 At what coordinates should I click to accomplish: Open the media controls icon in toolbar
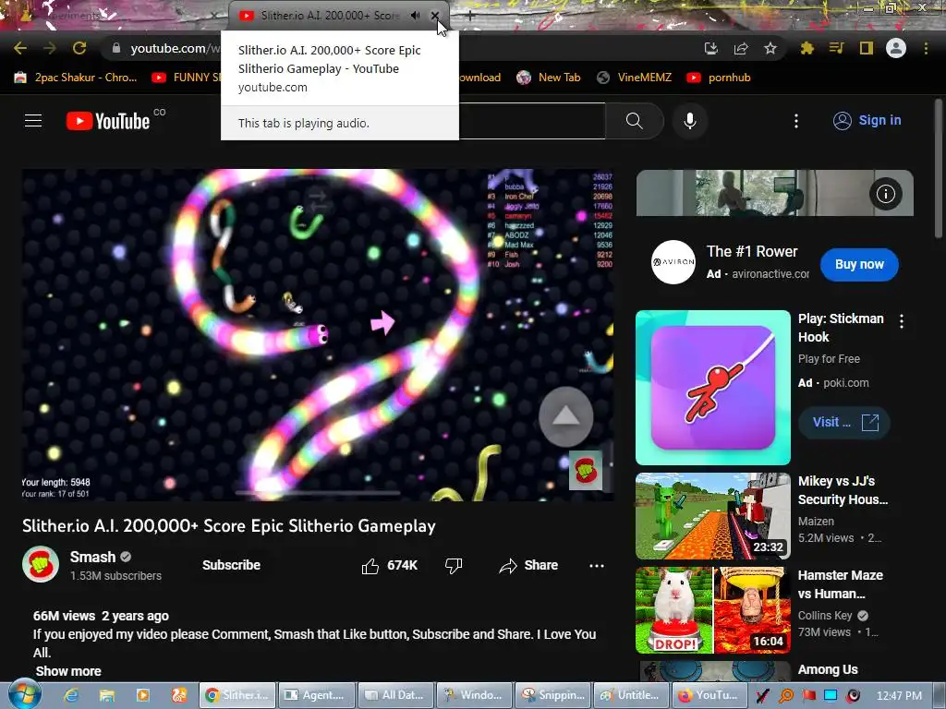point(836,48)
